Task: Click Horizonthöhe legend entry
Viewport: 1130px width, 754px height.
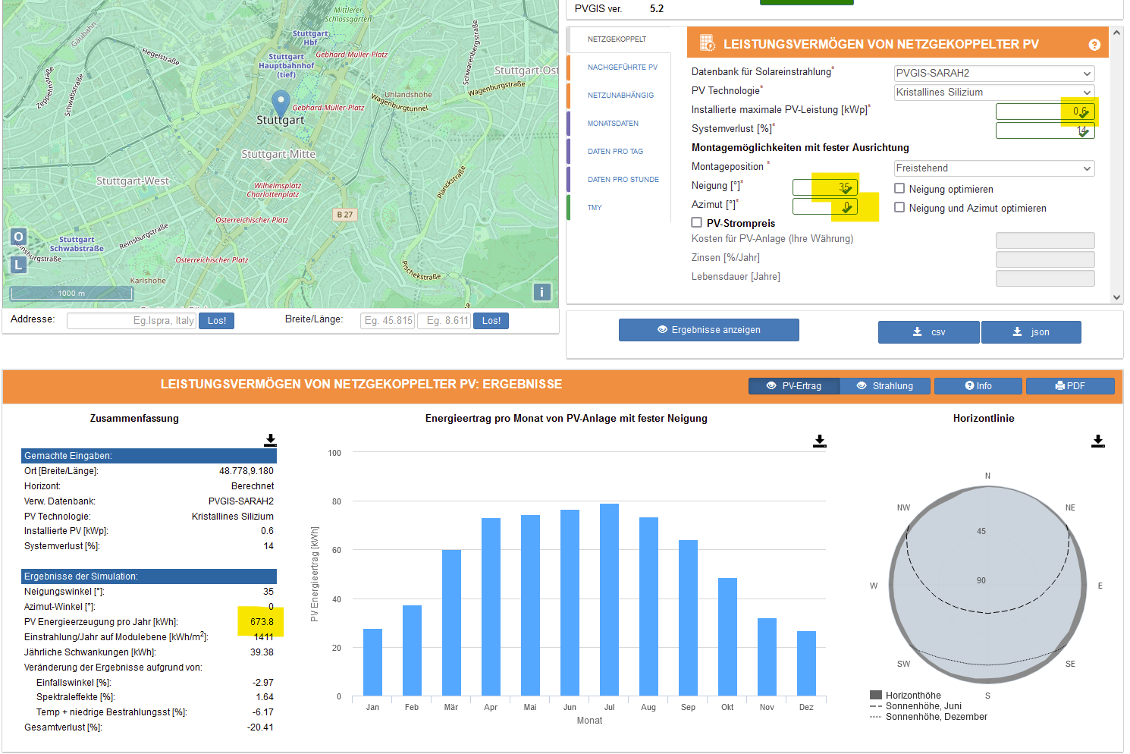Action: tap(906, 695)
